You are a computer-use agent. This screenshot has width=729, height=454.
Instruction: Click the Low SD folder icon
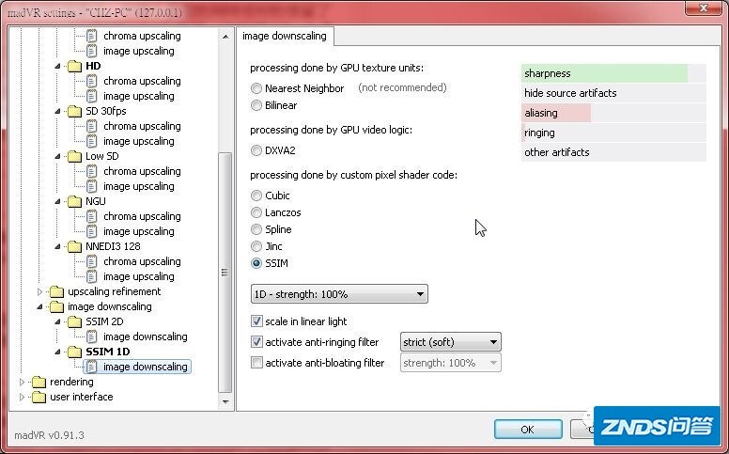coord(75,156)
